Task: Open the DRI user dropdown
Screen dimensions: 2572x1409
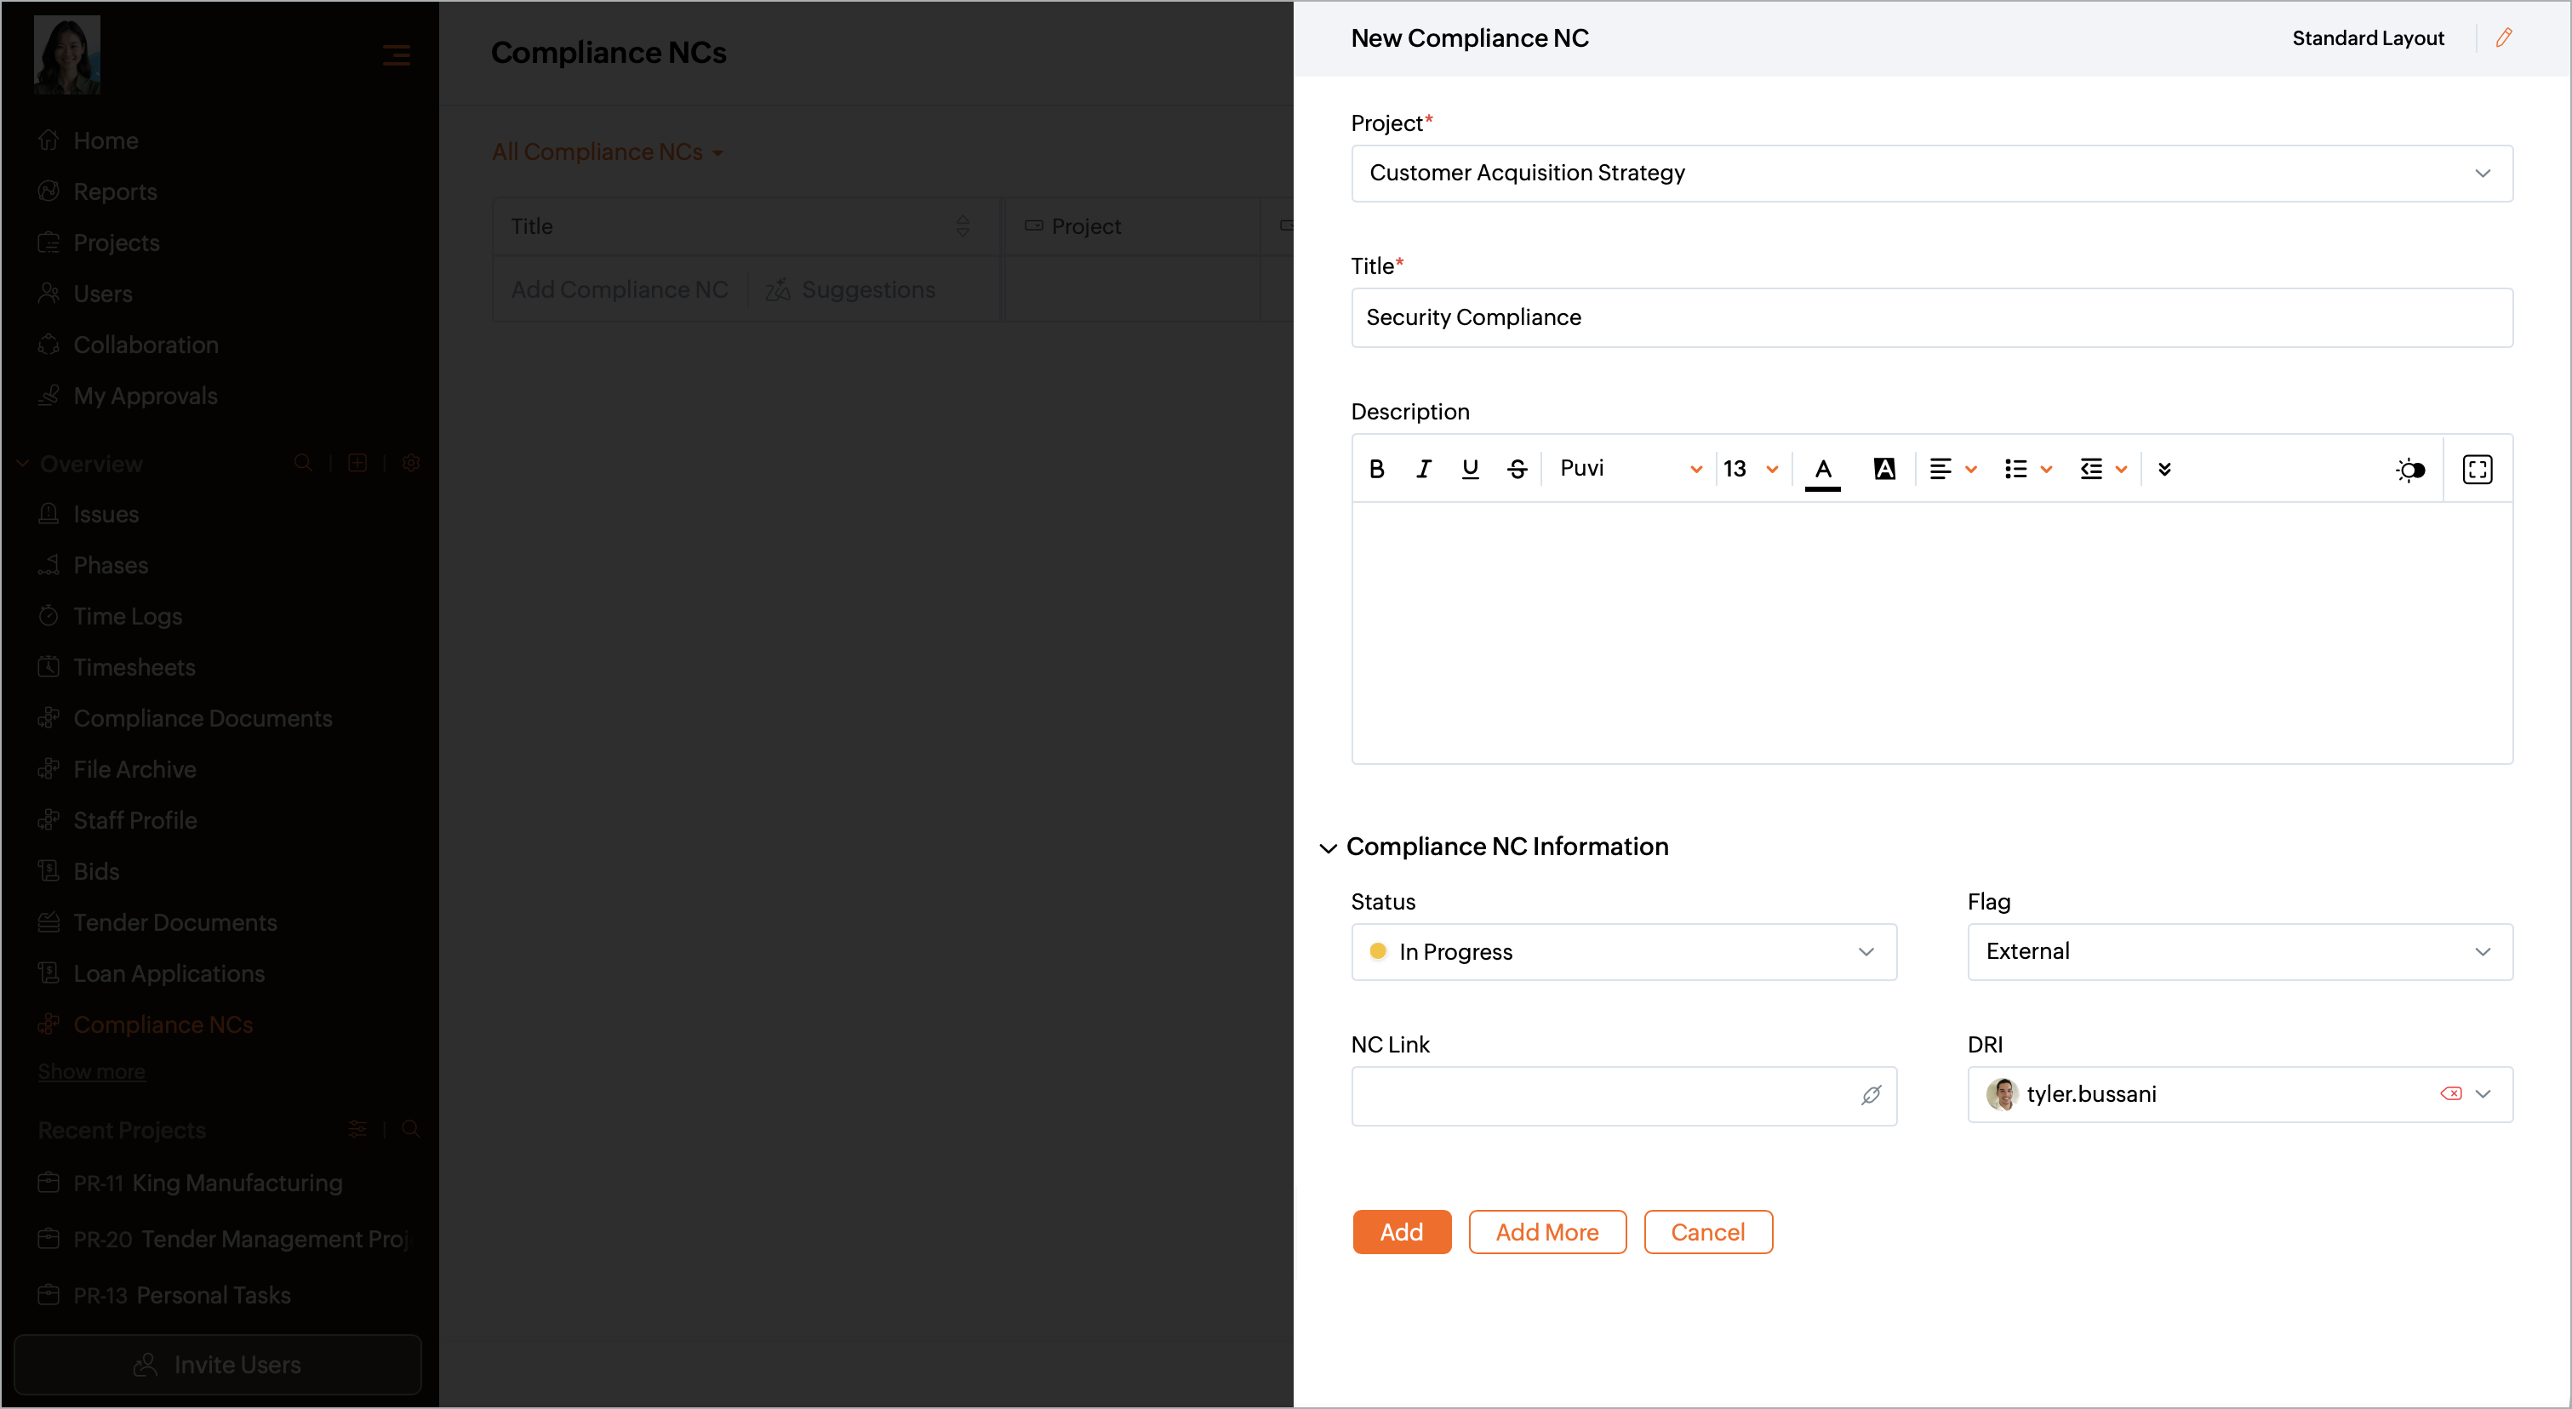Action: click(2239, 1095)
